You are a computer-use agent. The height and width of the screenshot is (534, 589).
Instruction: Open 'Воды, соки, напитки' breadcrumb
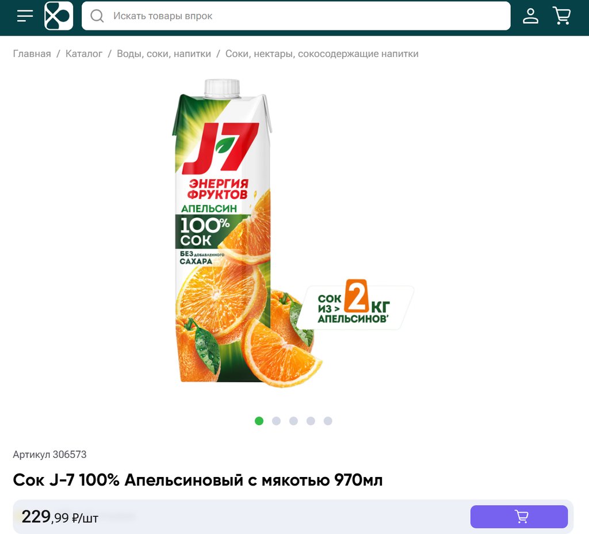[x=164, y=54]
